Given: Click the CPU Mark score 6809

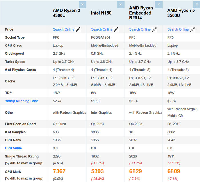Looking at the screenshot, I should pos(174,171).
